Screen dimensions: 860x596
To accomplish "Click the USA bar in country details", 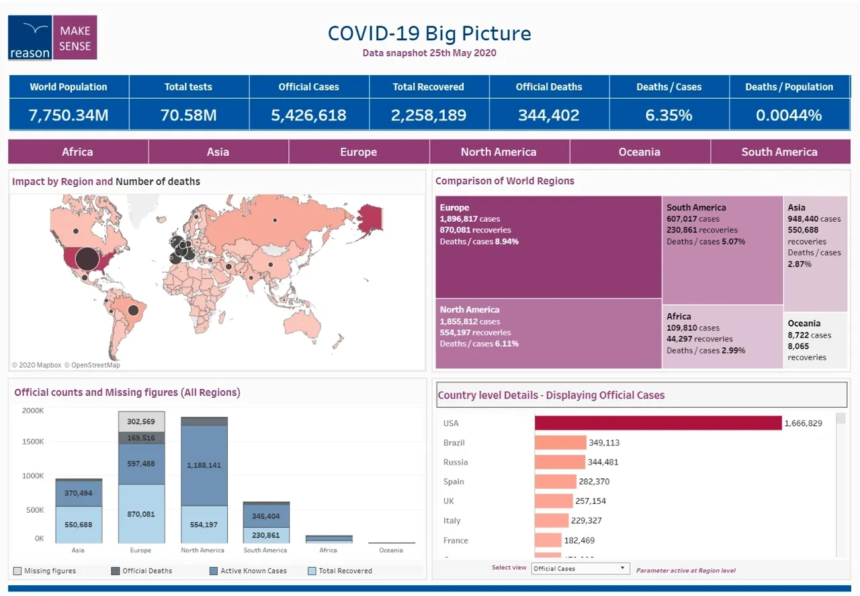I will coord(658,423).
